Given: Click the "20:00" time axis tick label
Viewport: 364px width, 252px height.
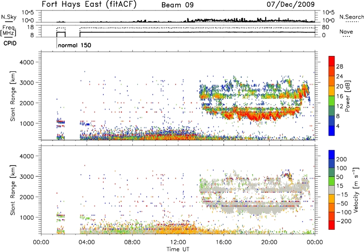Looking at the screenshot, I should [x=269, y=242].
